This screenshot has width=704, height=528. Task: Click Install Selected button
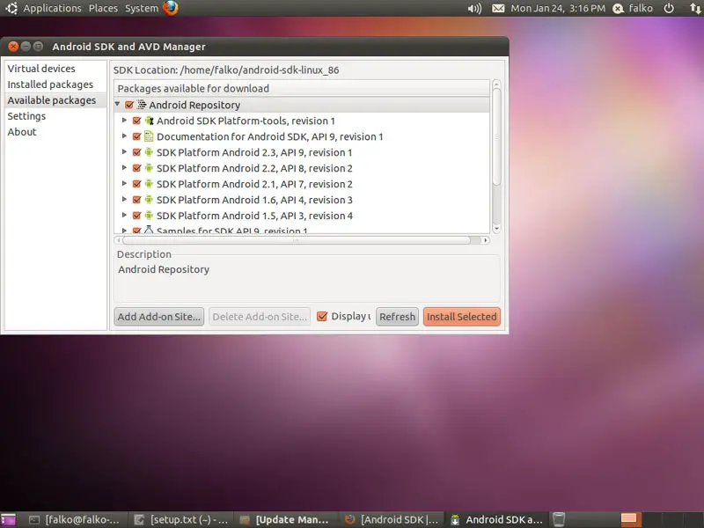(461, 317)
